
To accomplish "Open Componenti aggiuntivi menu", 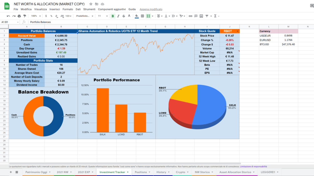I will pyautogui.click(x=112, y=9).
